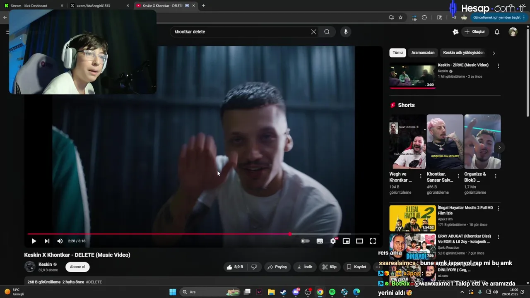Open the Khontkar, Sansar Salvo short
This screenshot has width=530, height=298.
pos(445,142)
